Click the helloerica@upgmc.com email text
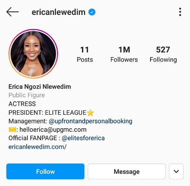The image size is (190, 186). tap(53, 130)
